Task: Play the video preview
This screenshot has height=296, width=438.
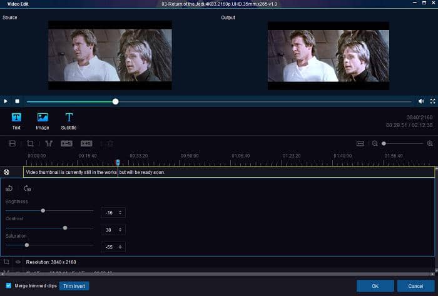Action: click(5, 101)
